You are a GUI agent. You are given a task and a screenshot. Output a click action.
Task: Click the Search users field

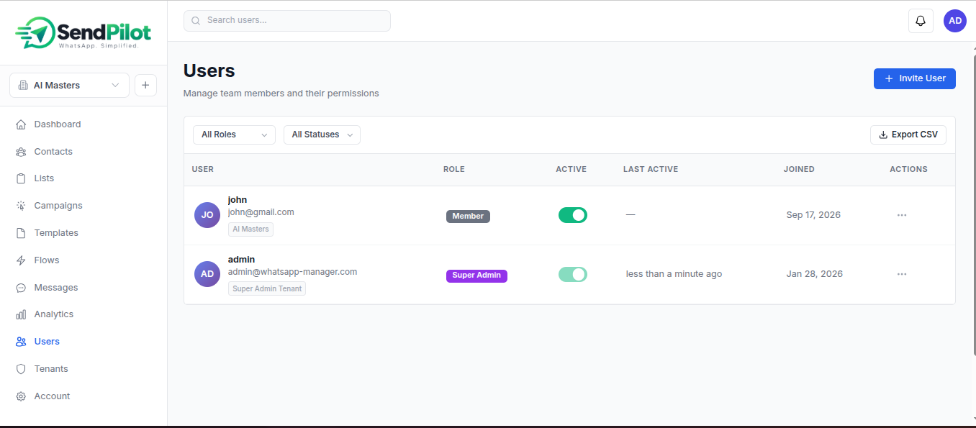pos(287,21)
